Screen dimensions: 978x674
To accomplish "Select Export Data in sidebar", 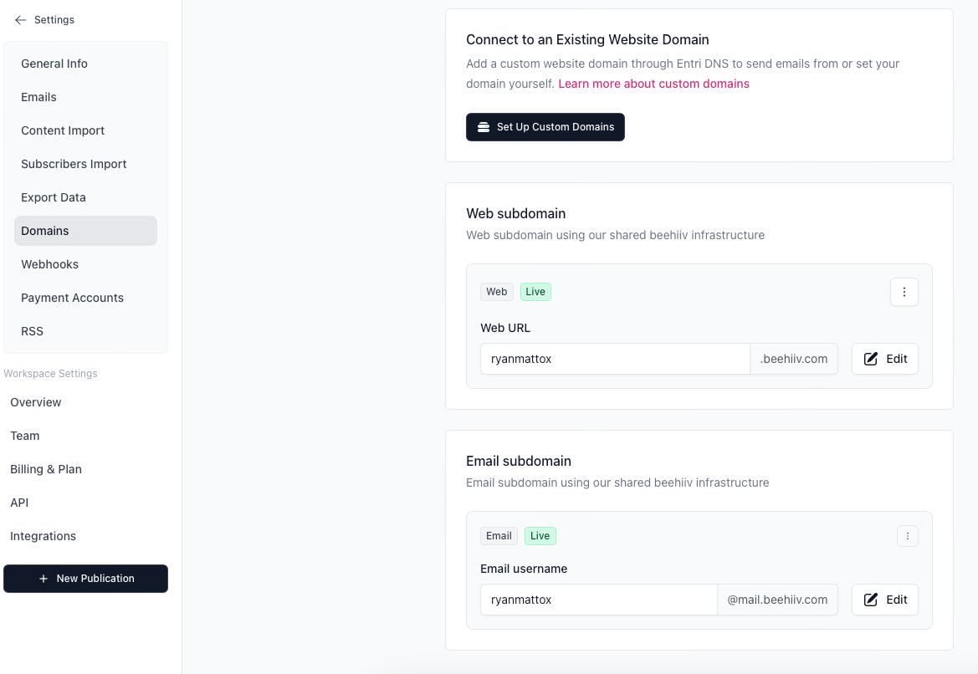I will 54,197.
